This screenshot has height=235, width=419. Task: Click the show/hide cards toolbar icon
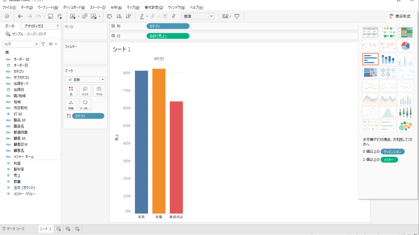click(225, 16)
